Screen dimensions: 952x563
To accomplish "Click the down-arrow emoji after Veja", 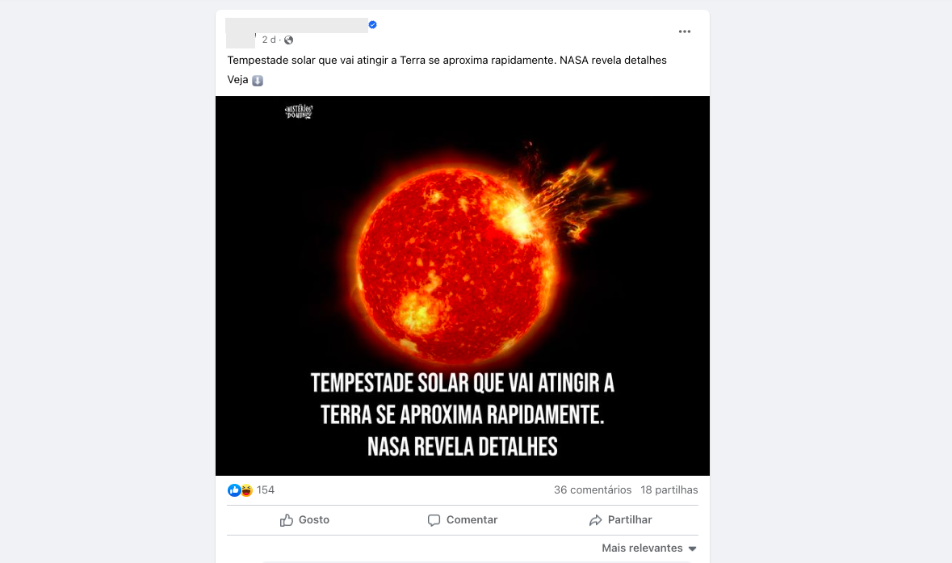I will click(258, 80).
